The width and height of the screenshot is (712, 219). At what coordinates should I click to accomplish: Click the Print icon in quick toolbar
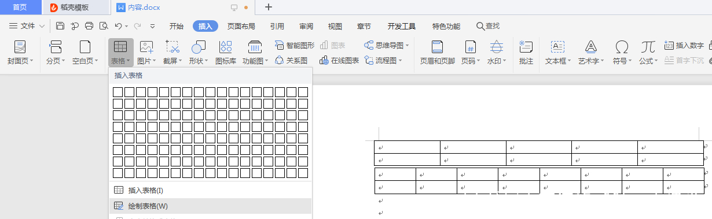(x=89, y=26)
